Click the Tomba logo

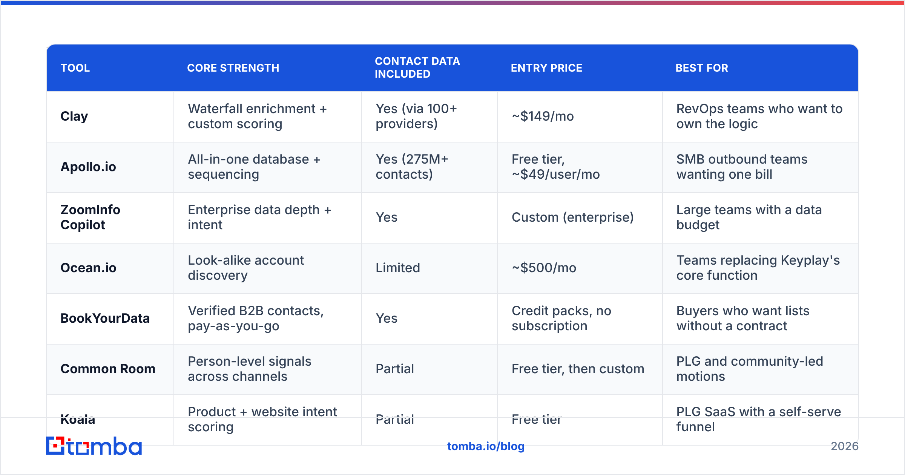[x=94, y=446]
